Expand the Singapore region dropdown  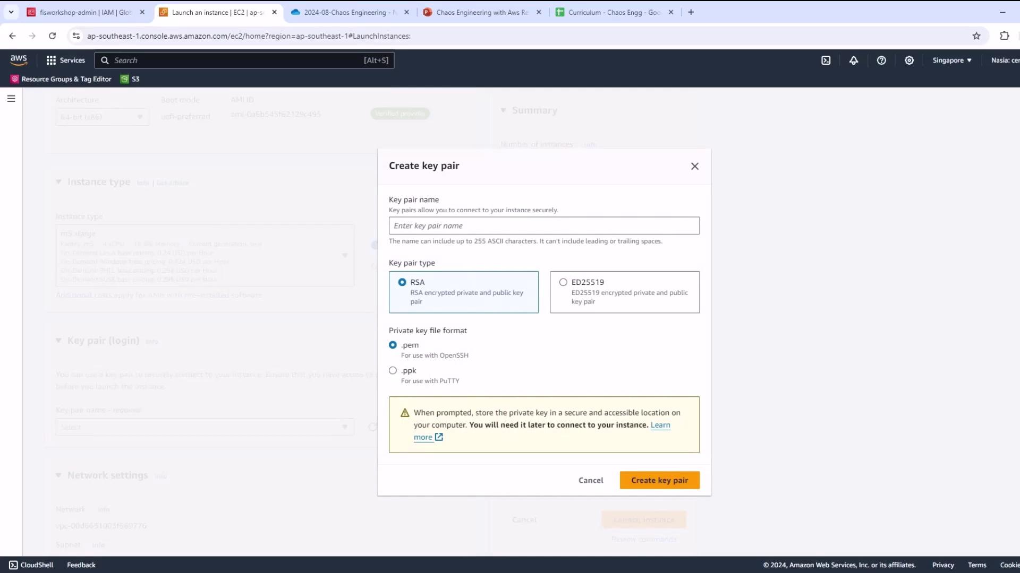(x=951, y=60)
